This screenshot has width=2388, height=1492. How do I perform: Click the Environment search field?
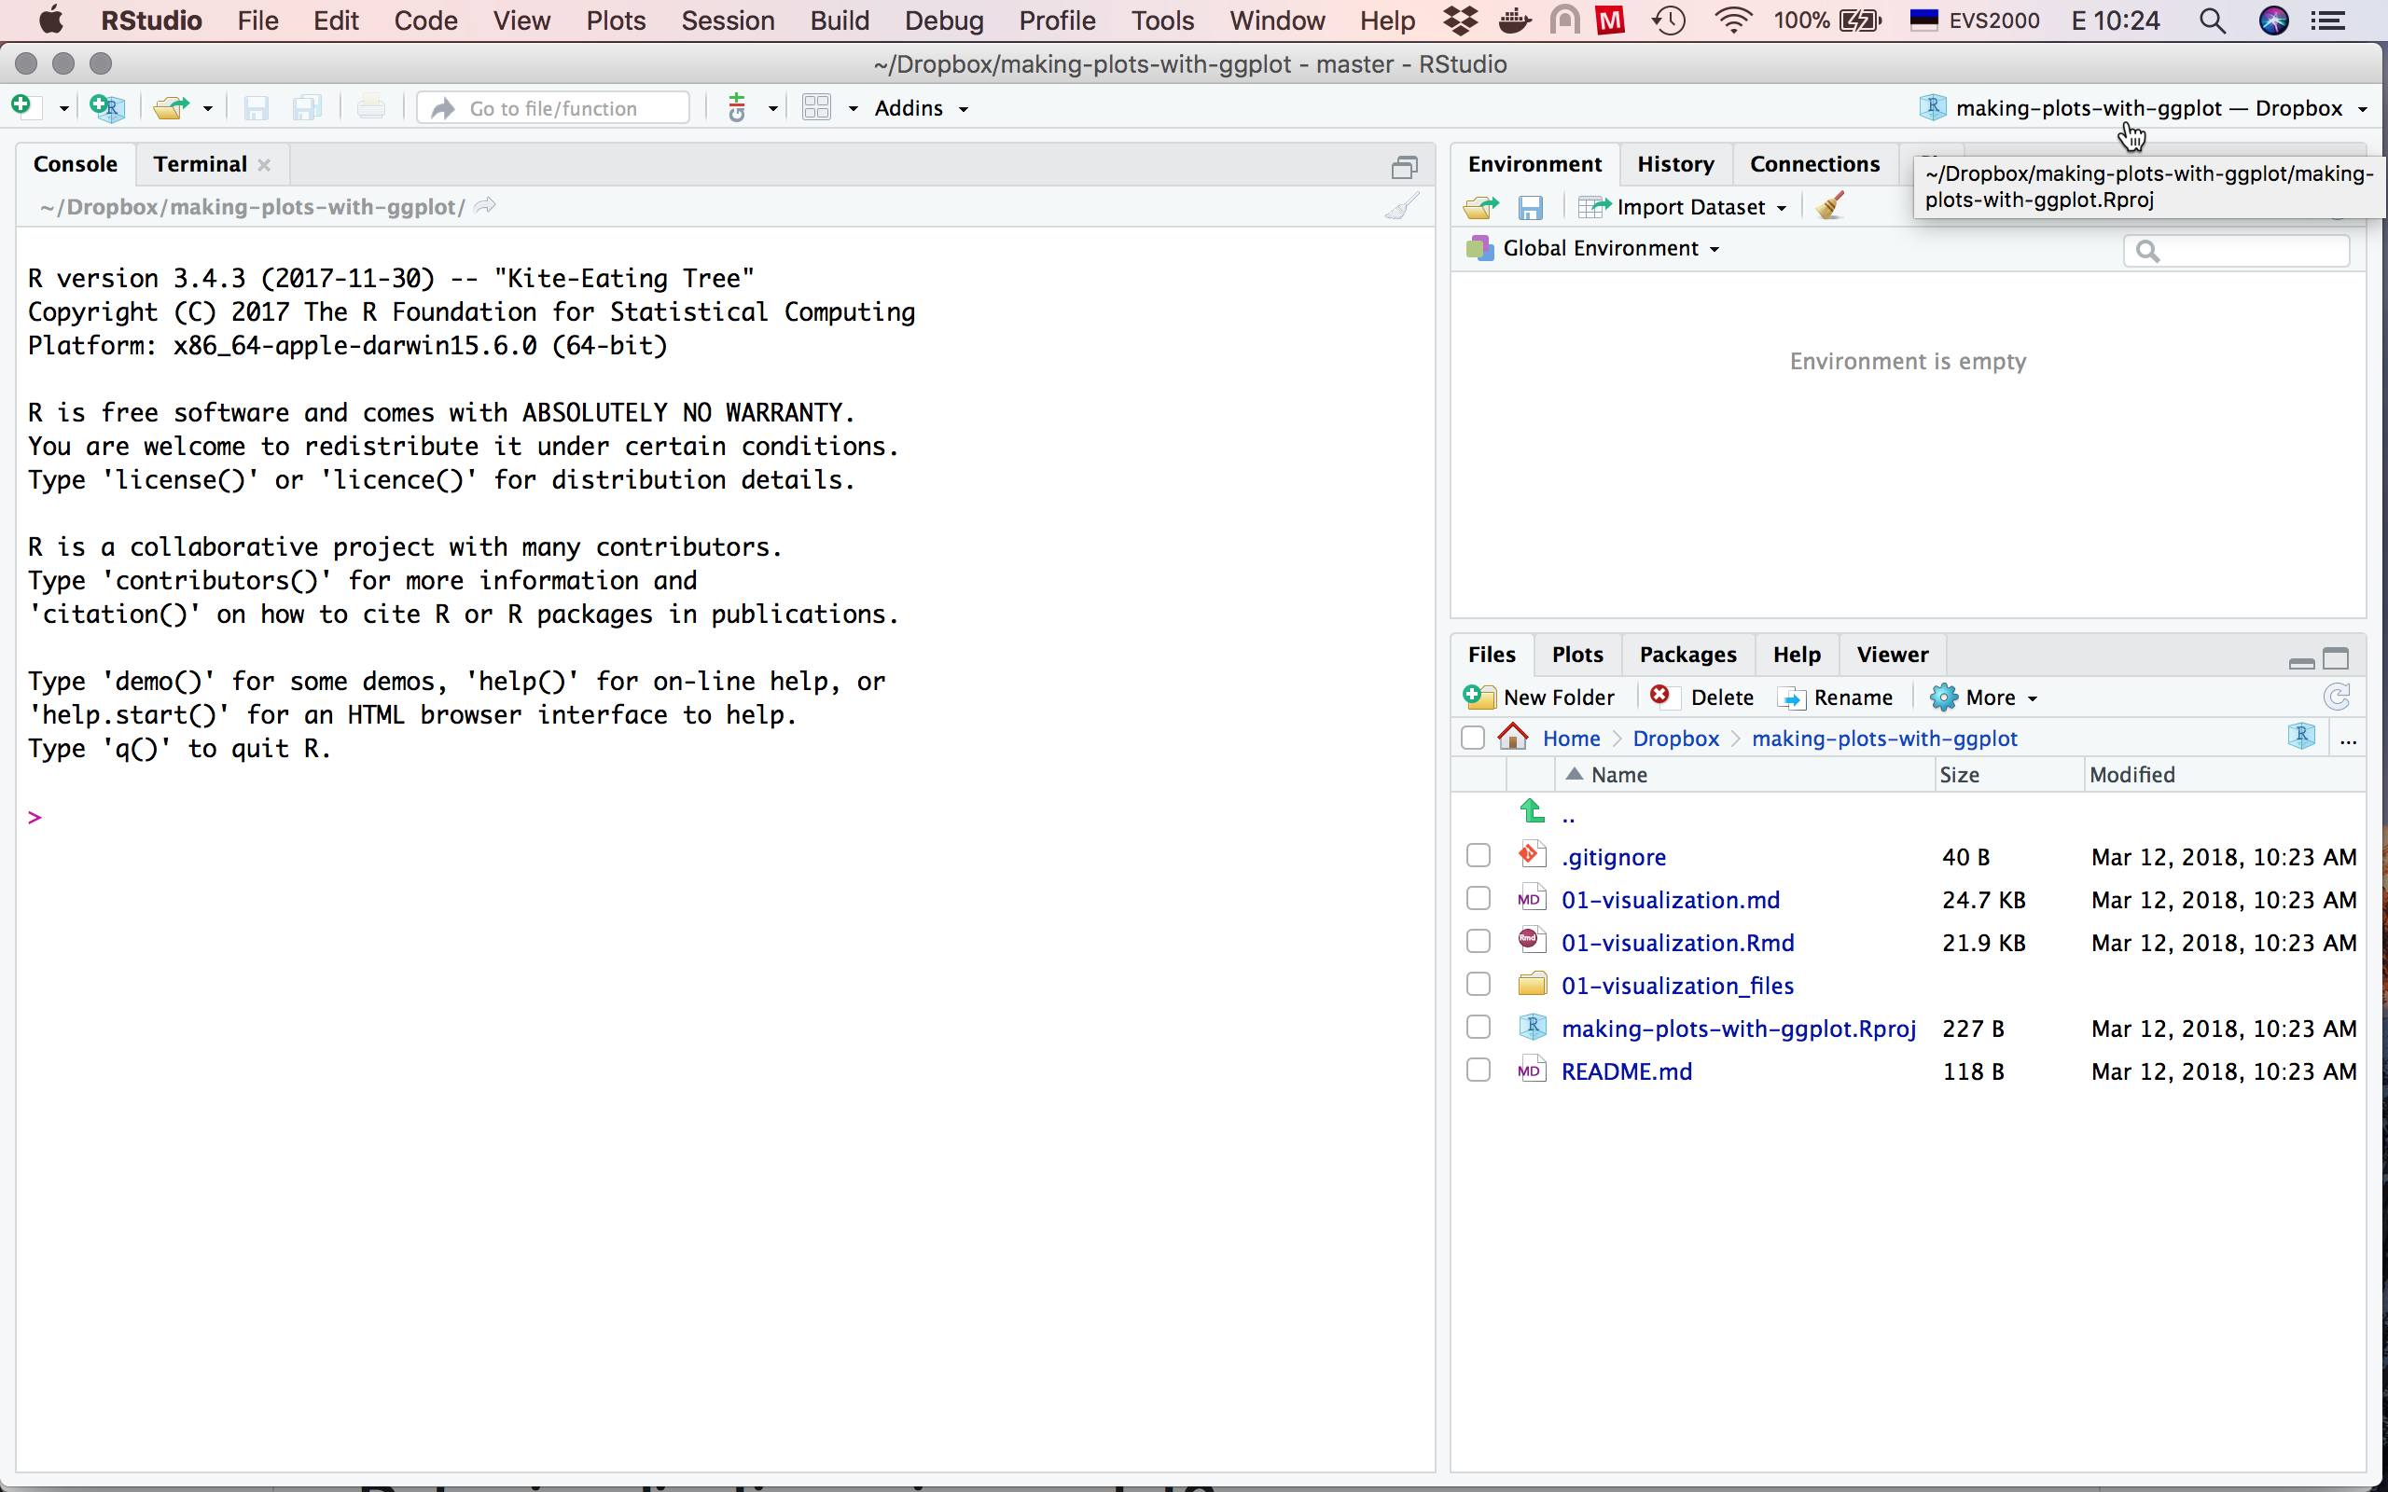click(x=2236, y=251)
